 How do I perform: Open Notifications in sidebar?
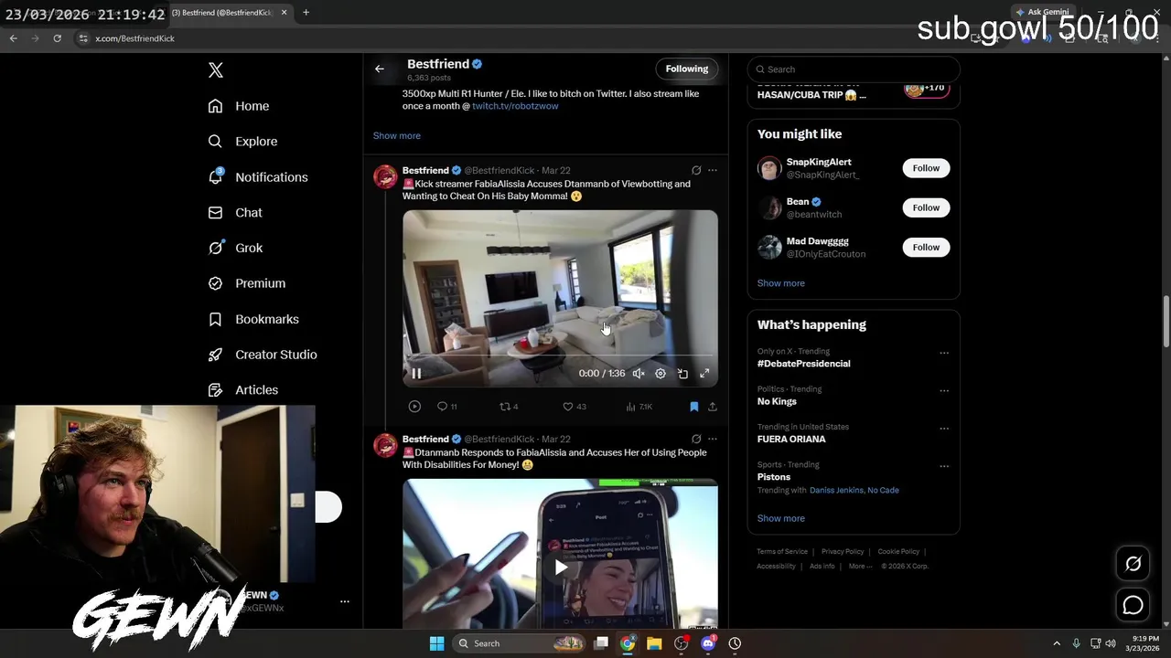coord(258,177)
